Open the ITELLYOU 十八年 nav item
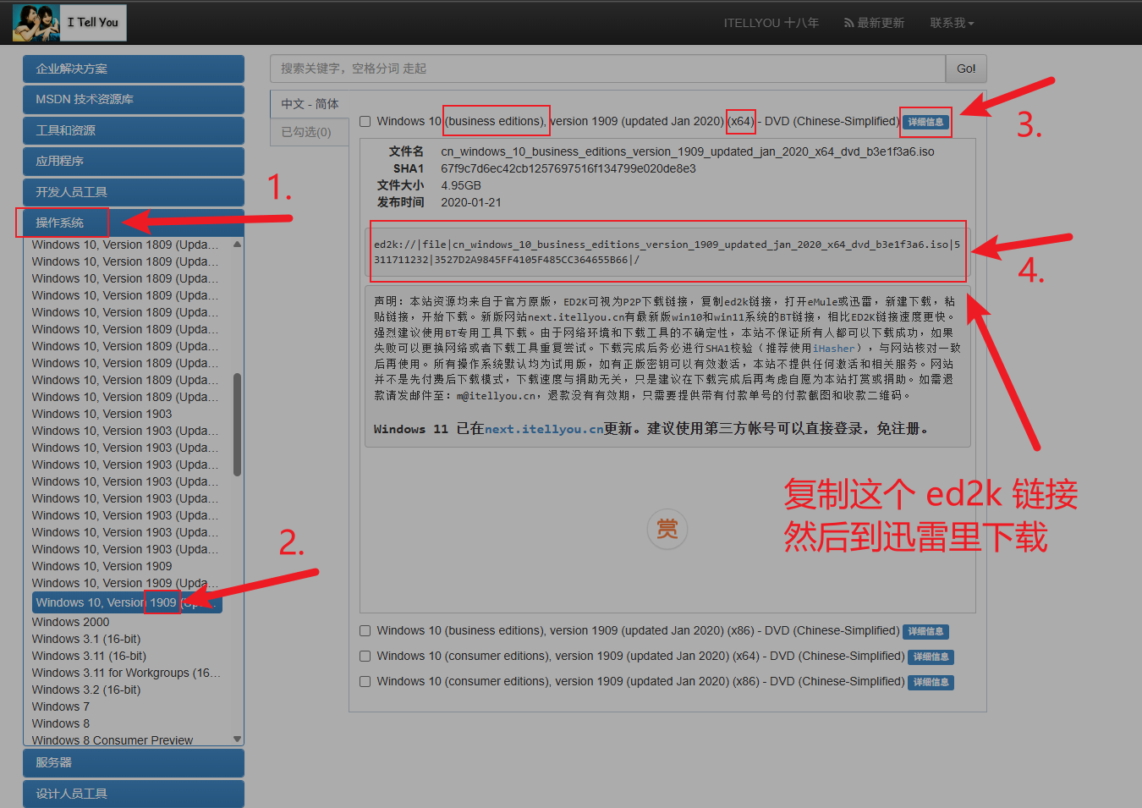 tap(771, 23)
